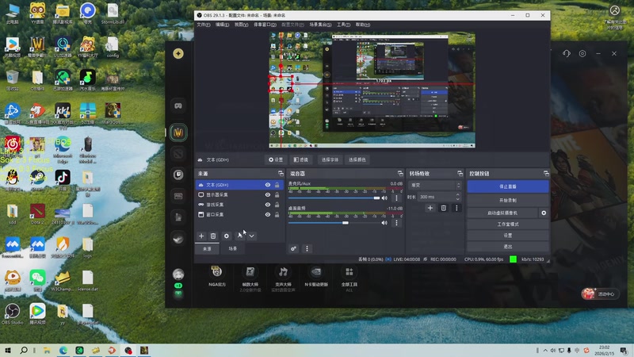Open NGA官方 tool in launcher
634x357 pixels.
point(217,276)
